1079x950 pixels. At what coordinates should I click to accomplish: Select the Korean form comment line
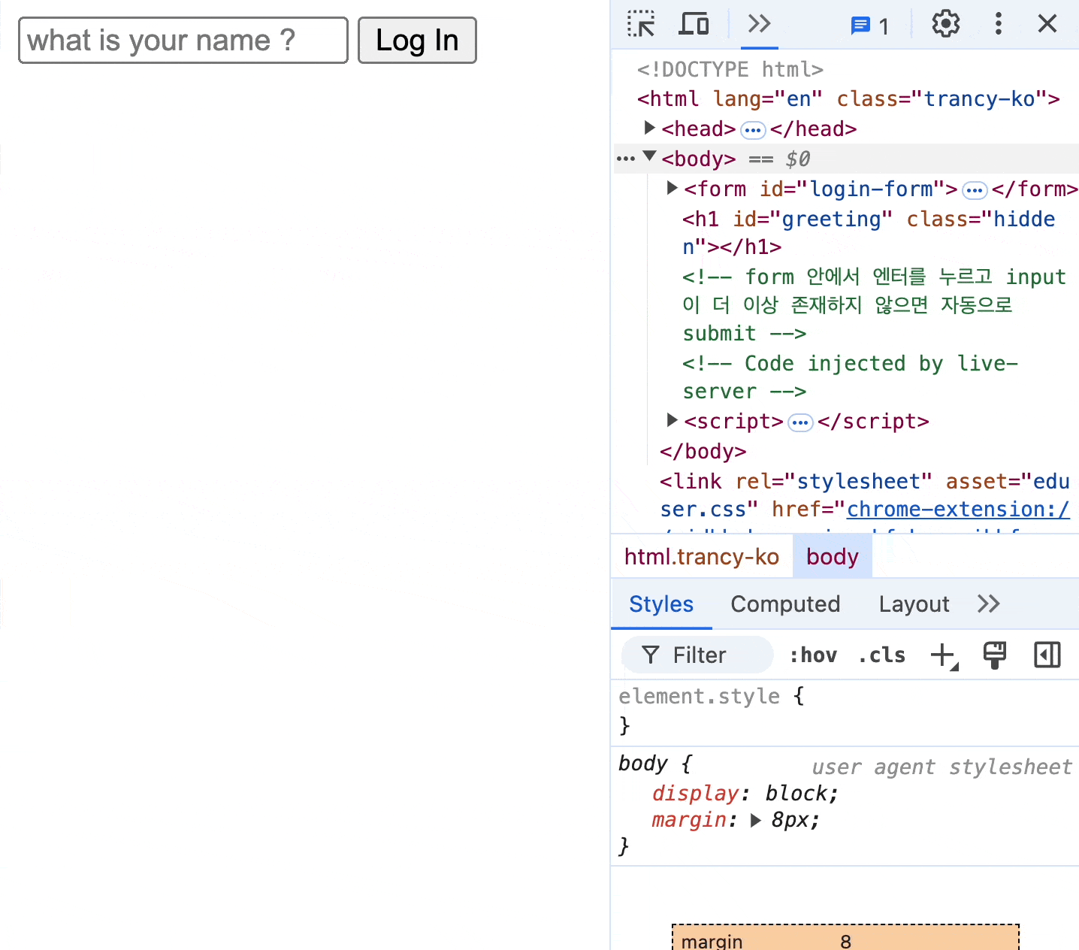click(874, 305)
